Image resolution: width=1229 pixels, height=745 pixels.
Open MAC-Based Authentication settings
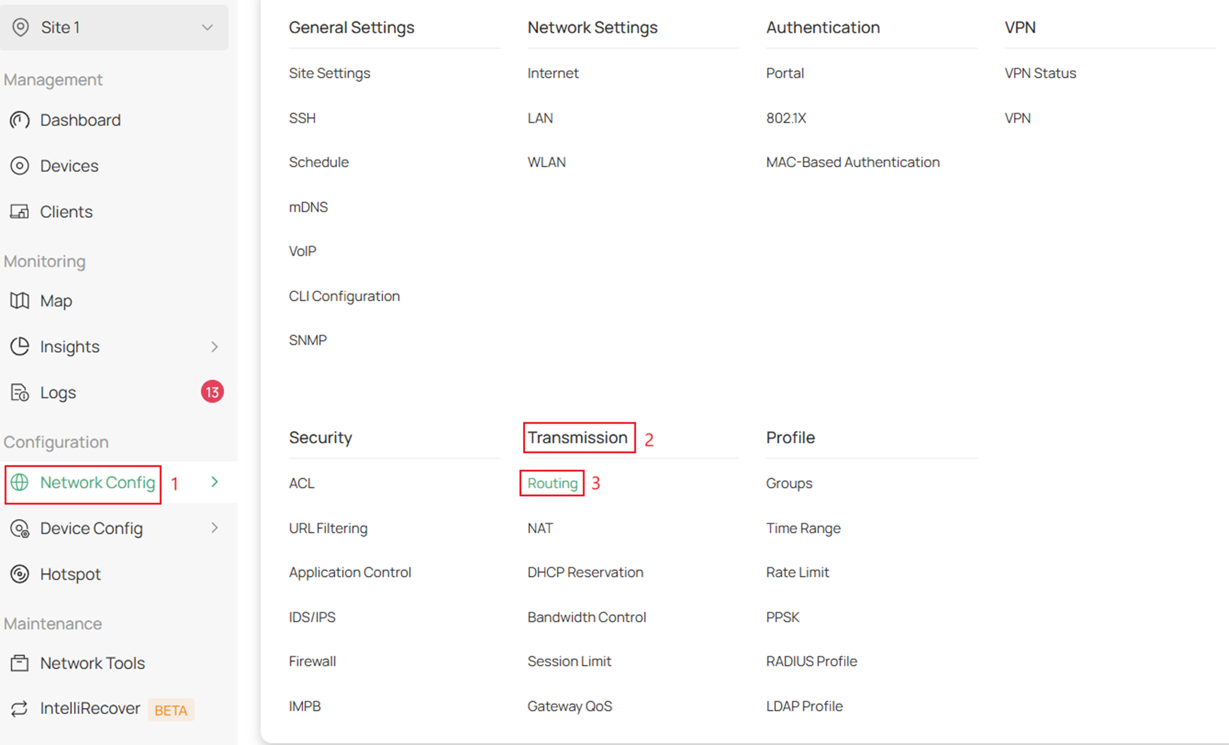coord(853,162)
